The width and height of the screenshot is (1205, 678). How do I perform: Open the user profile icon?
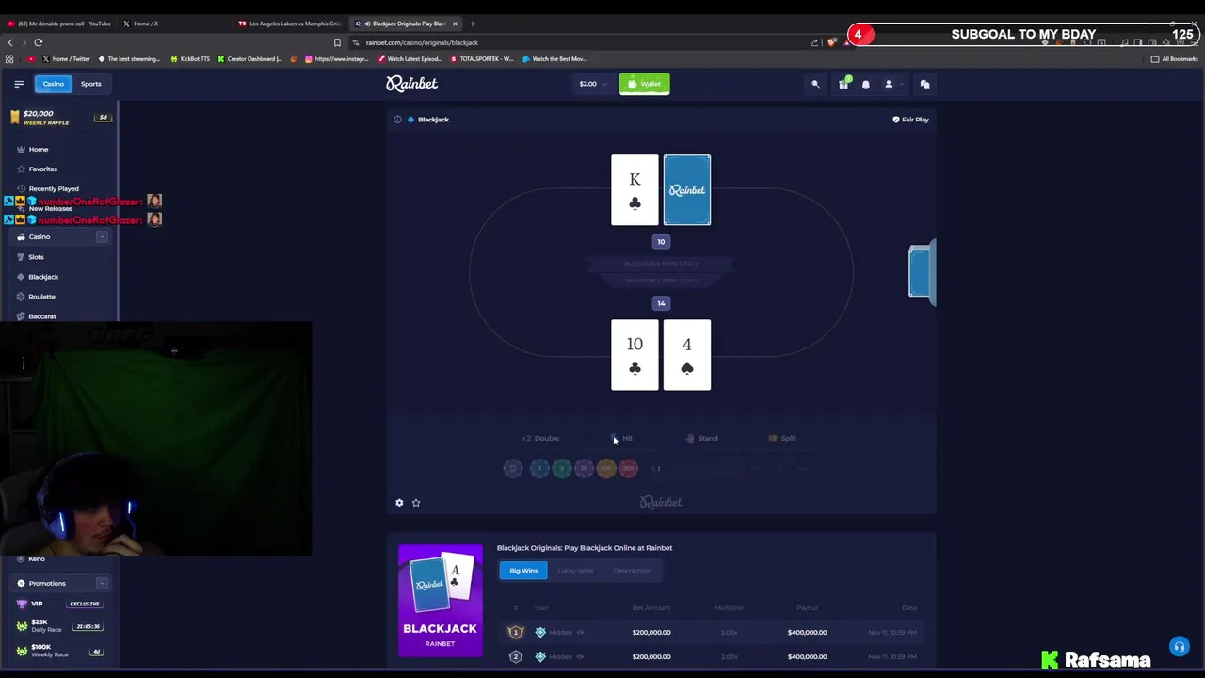point(888,84)
